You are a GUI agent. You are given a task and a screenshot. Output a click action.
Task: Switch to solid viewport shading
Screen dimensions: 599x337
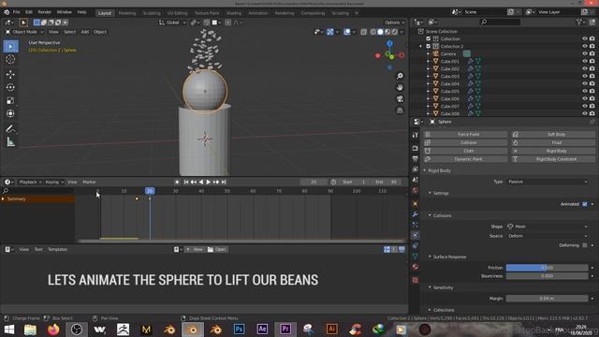click(x=380, y=32)
